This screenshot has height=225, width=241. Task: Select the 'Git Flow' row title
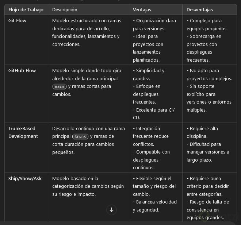click(x=17, y=21)
